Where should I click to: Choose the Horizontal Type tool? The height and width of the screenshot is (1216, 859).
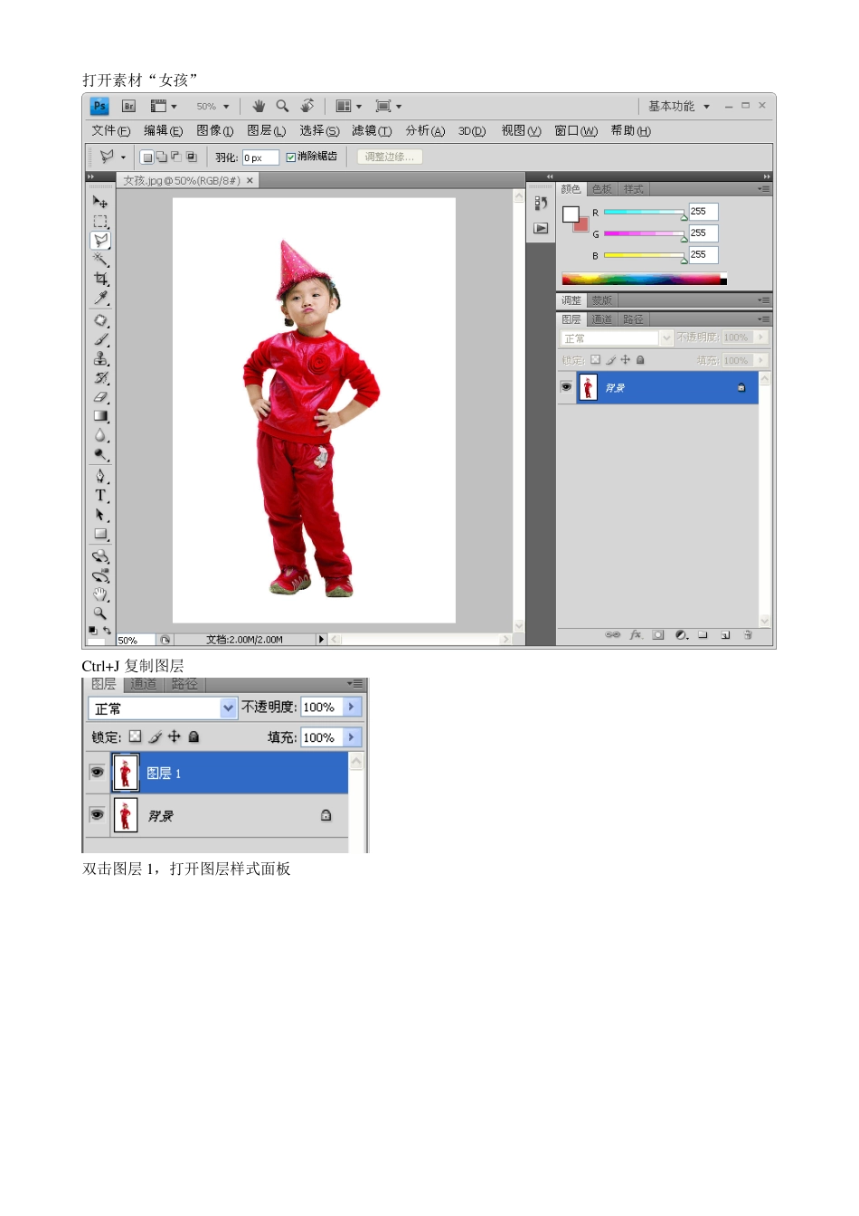100,496
